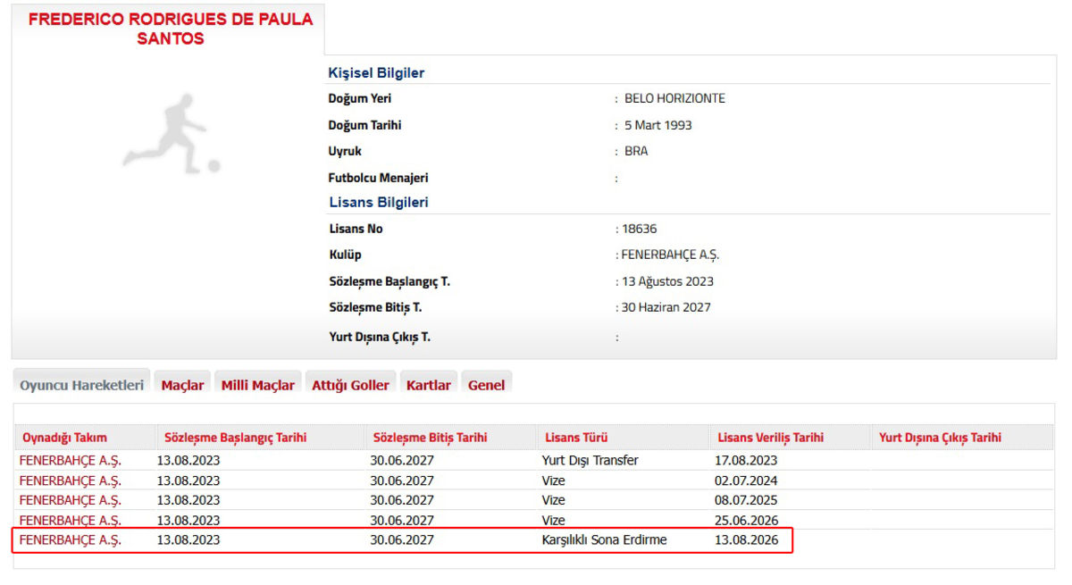Screen dimensions: 1072x585
Task: Open the Milli Maçlar tab
Action: 257,385
